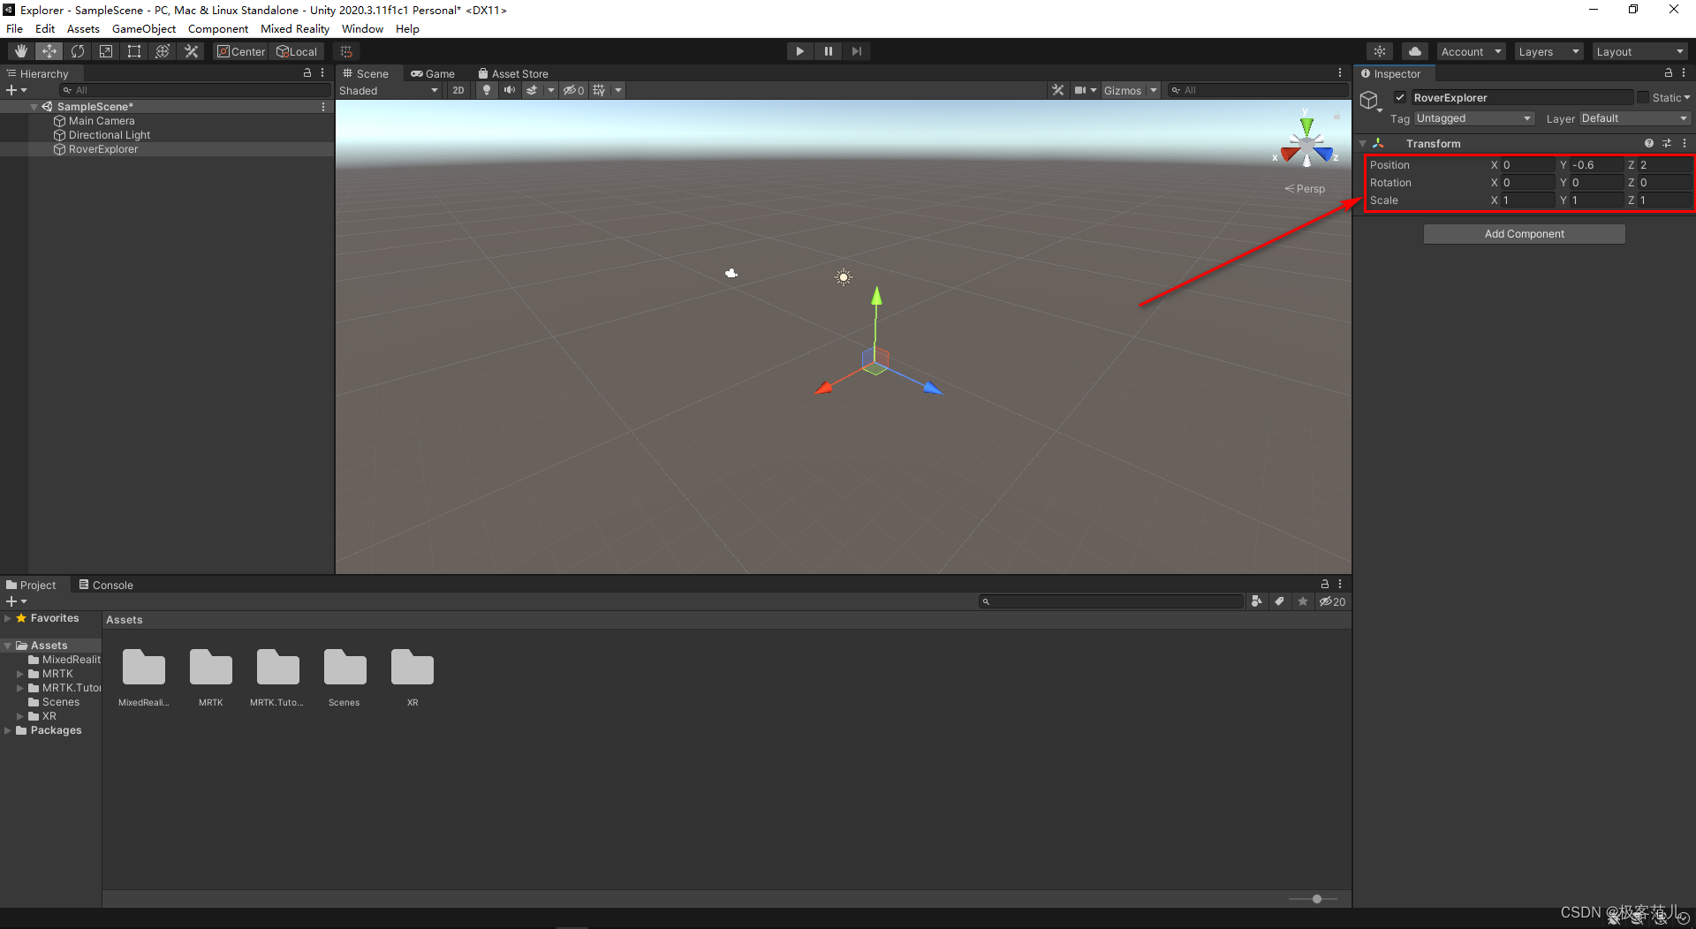Lock the Inspector panel
The image size is (1696, 929).
[1668, 73]
